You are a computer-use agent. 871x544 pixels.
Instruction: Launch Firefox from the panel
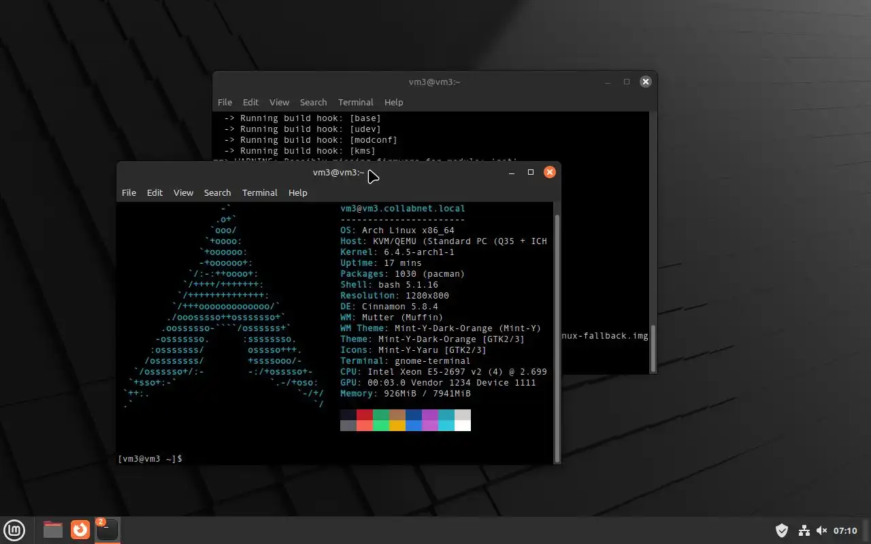point(80,530)
